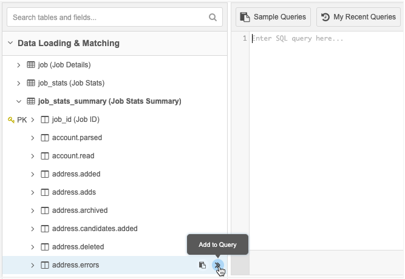Viewport: 405px width, 279px height.
Task: Click the primary key icon beside job_id
Action: click(x=11, y=120)
